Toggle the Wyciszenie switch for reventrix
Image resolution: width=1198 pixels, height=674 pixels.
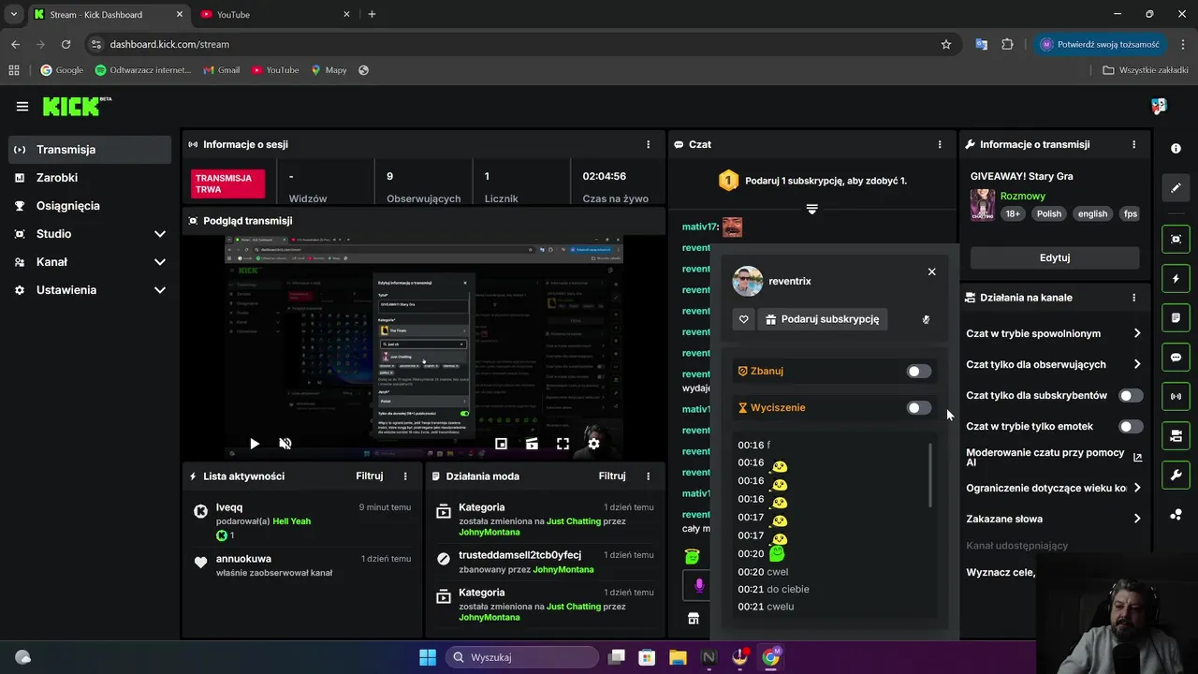[919, 408]
